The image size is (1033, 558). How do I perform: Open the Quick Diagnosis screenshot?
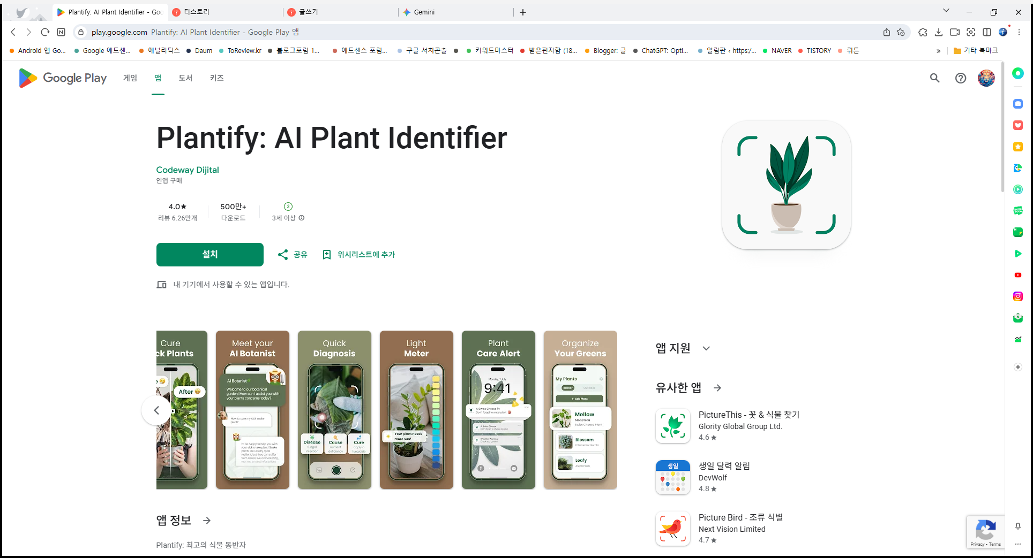[x=334, y=410]
